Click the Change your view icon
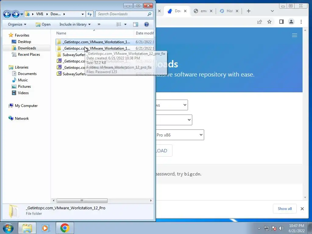Image resolution: width=312 pixels, height=234 pixels. (x=119, y=24)
